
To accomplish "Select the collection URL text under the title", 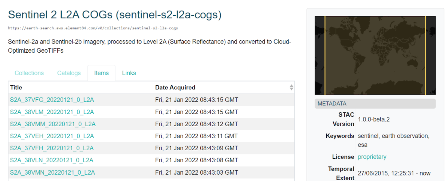I will pyautogui.click(x=93, y=28).
